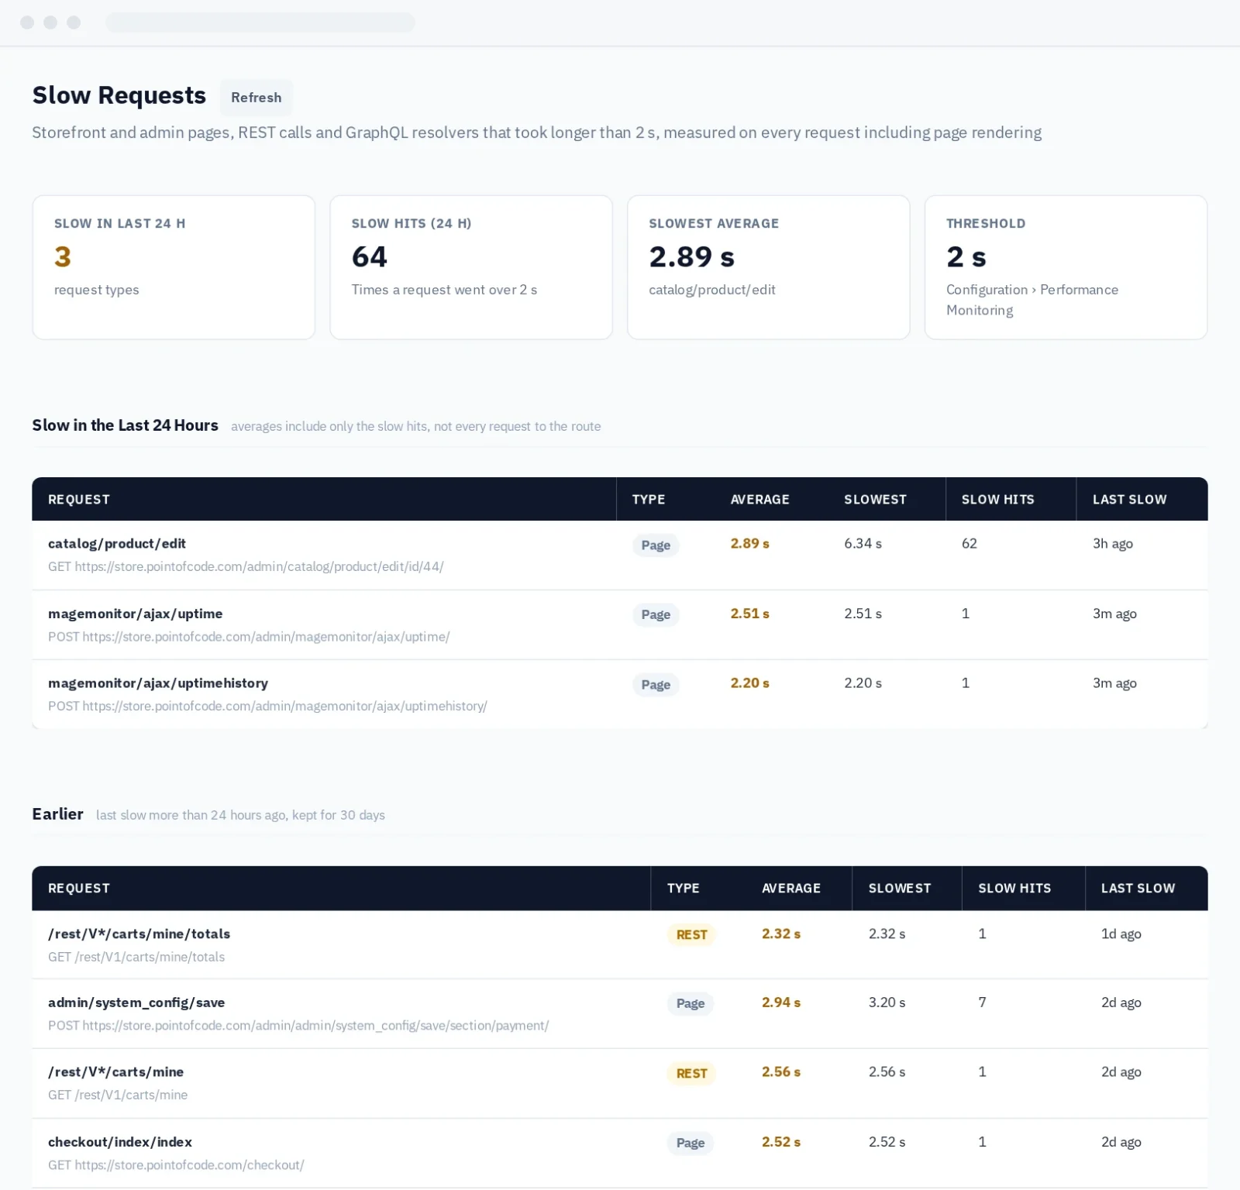This screenshot has width=1240, height=1190.
Task: Open the admin/system_config/save request
Action: [619, 1013]
